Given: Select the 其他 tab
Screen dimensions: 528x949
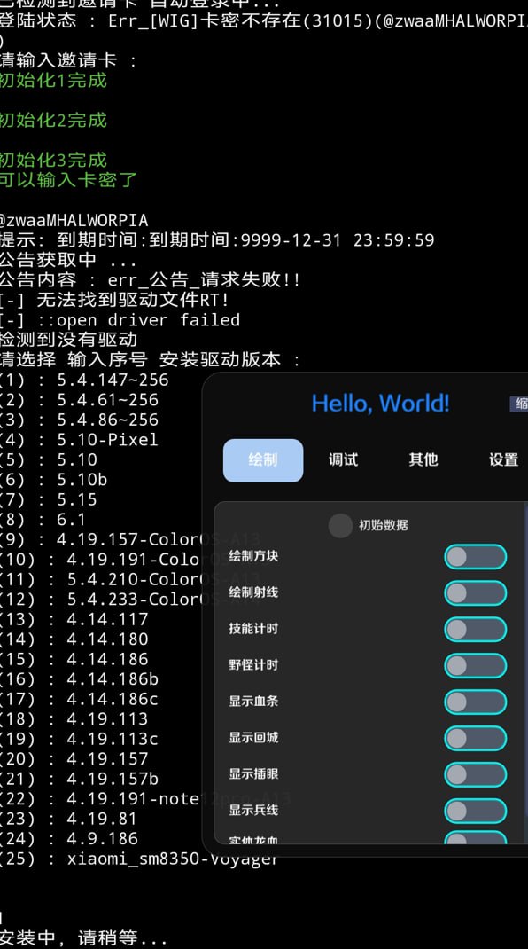Looking at the screenshot, I should [423, 460].
